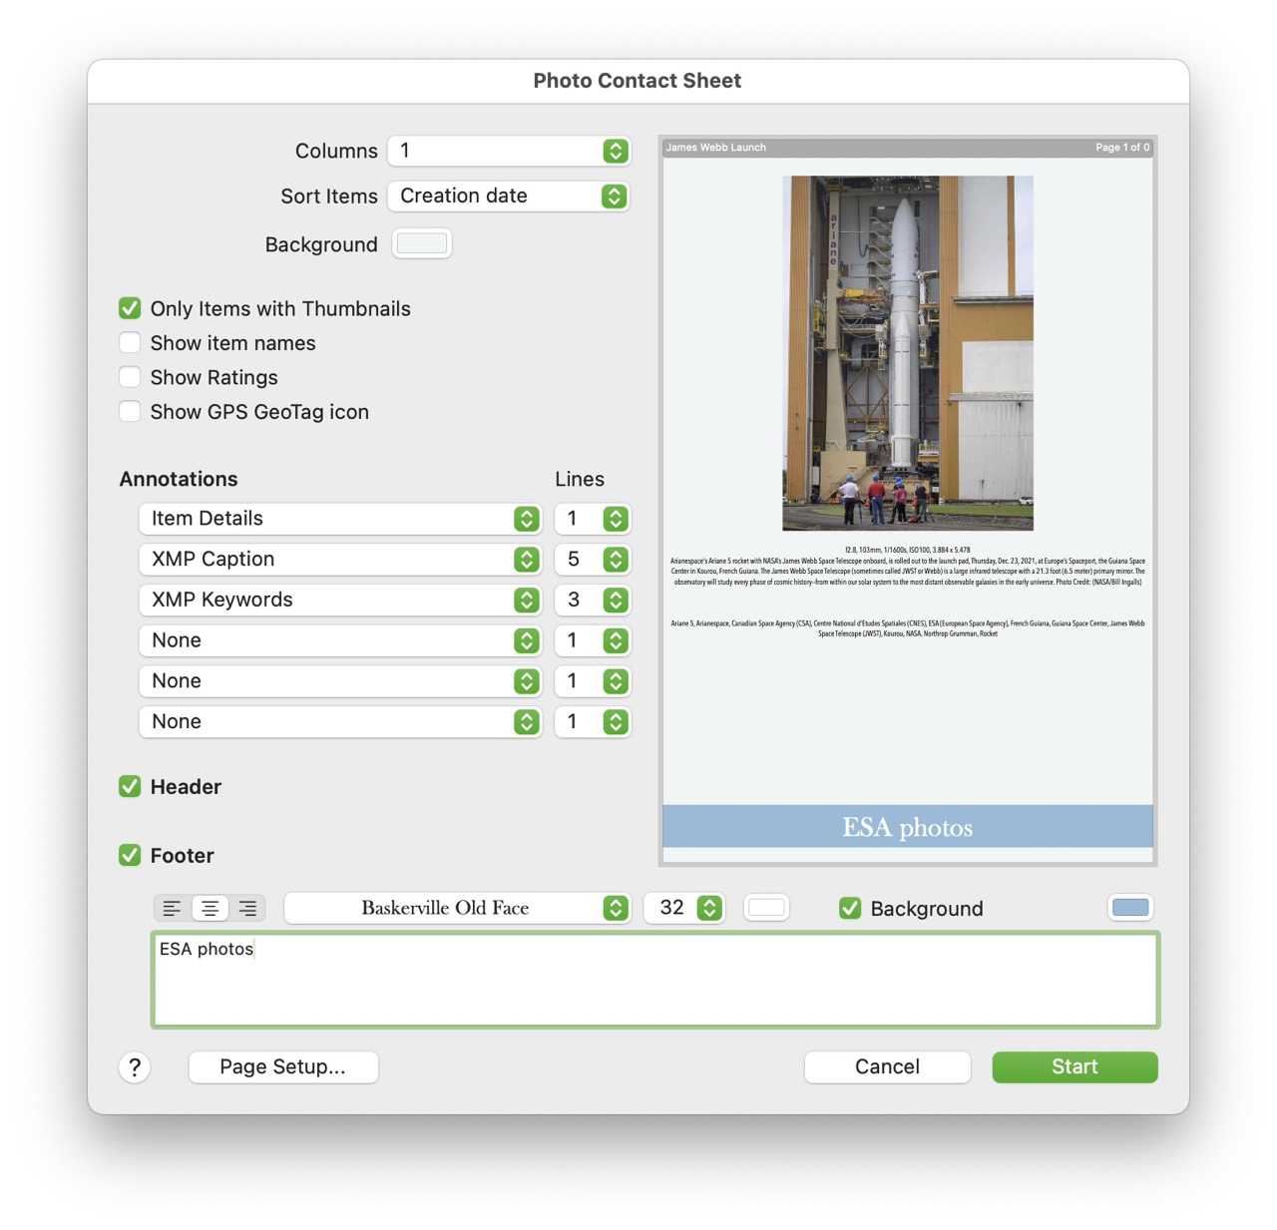1277x1230 pixels.
Task: Toggle the footer Background checkbox
Action: click(x=850, y=908)
